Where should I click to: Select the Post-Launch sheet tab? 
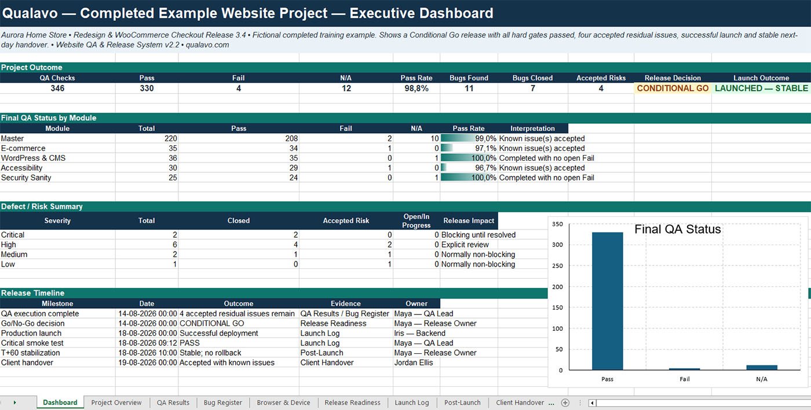462,402
